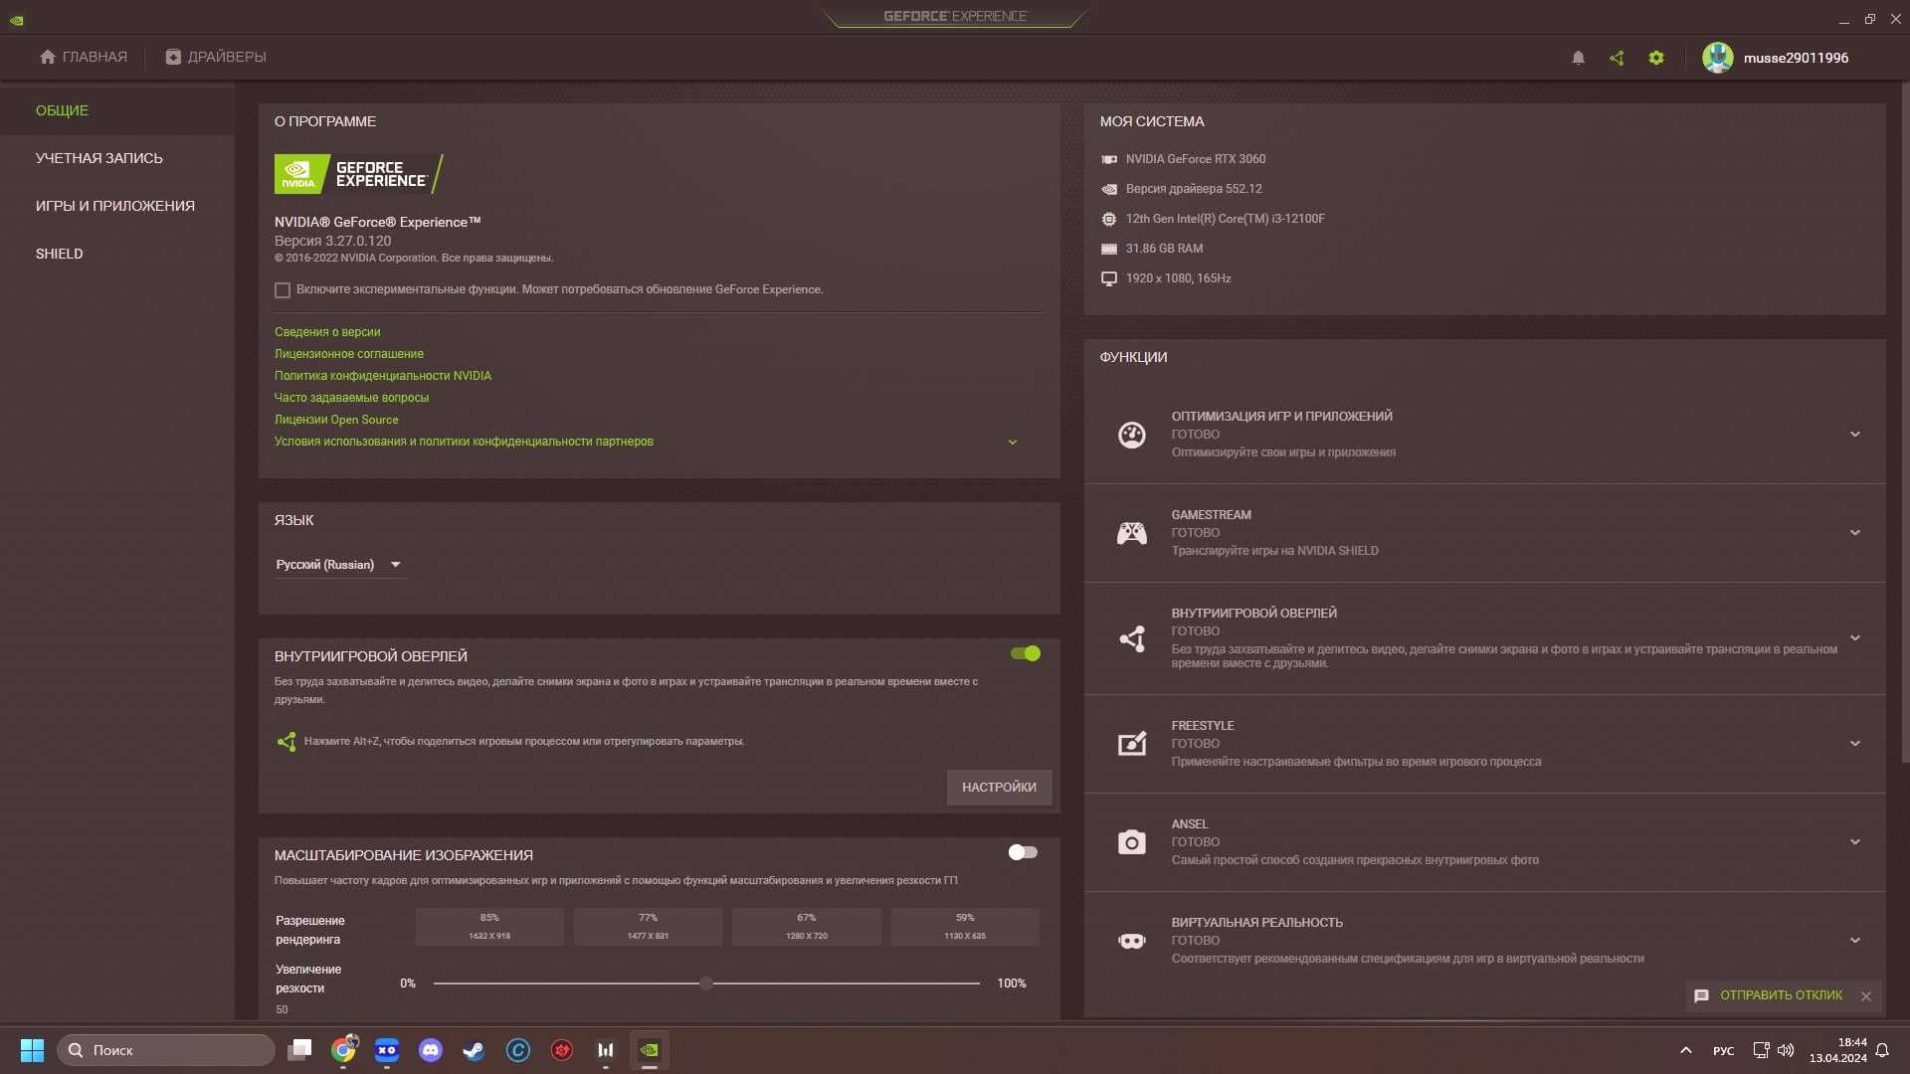The width and height of the screenshot is (1910, 1074).
Task: Open Сведения о версии link
Action: [x=327, y=332]
